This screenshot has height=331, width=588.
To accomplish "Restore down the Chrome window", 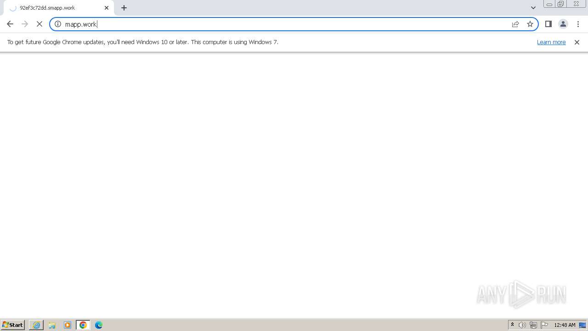I will pyautogui.click(x=561, y=4).
